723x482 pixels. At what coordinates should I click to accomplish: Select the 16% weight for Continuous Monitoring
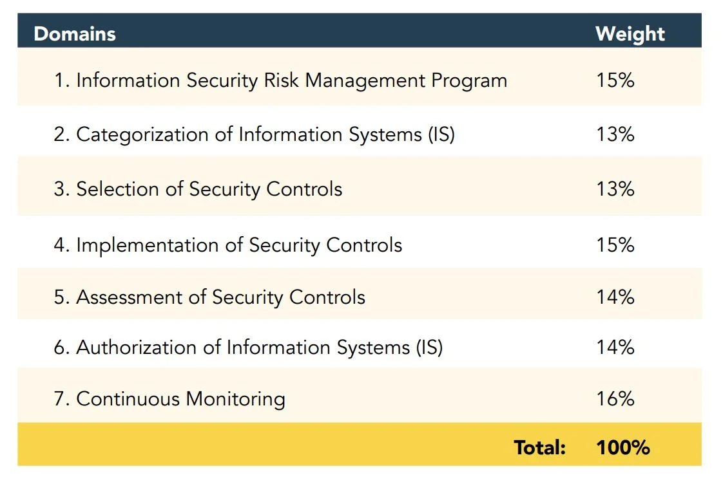[615, 399]
